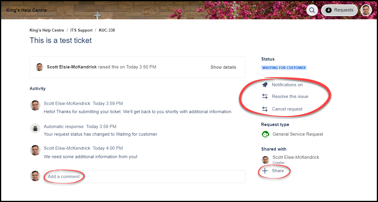Click the Cancel request arrows icon
Image resolution: width=378 pixels, height=202 pixels.
pos(265,109)
